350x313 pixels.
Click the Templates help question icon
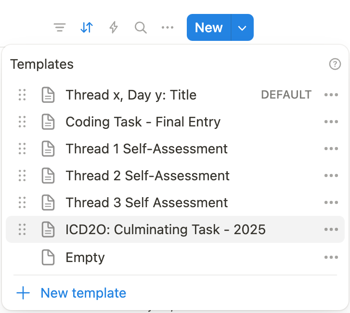[x=335, y=64]
